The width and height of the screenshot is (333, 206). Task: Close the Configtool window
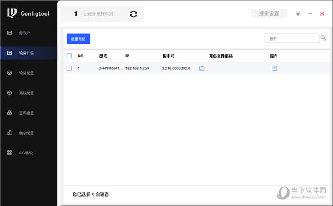322,13
